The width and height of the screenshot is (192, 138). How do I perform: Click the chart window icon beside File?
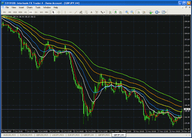3,7
